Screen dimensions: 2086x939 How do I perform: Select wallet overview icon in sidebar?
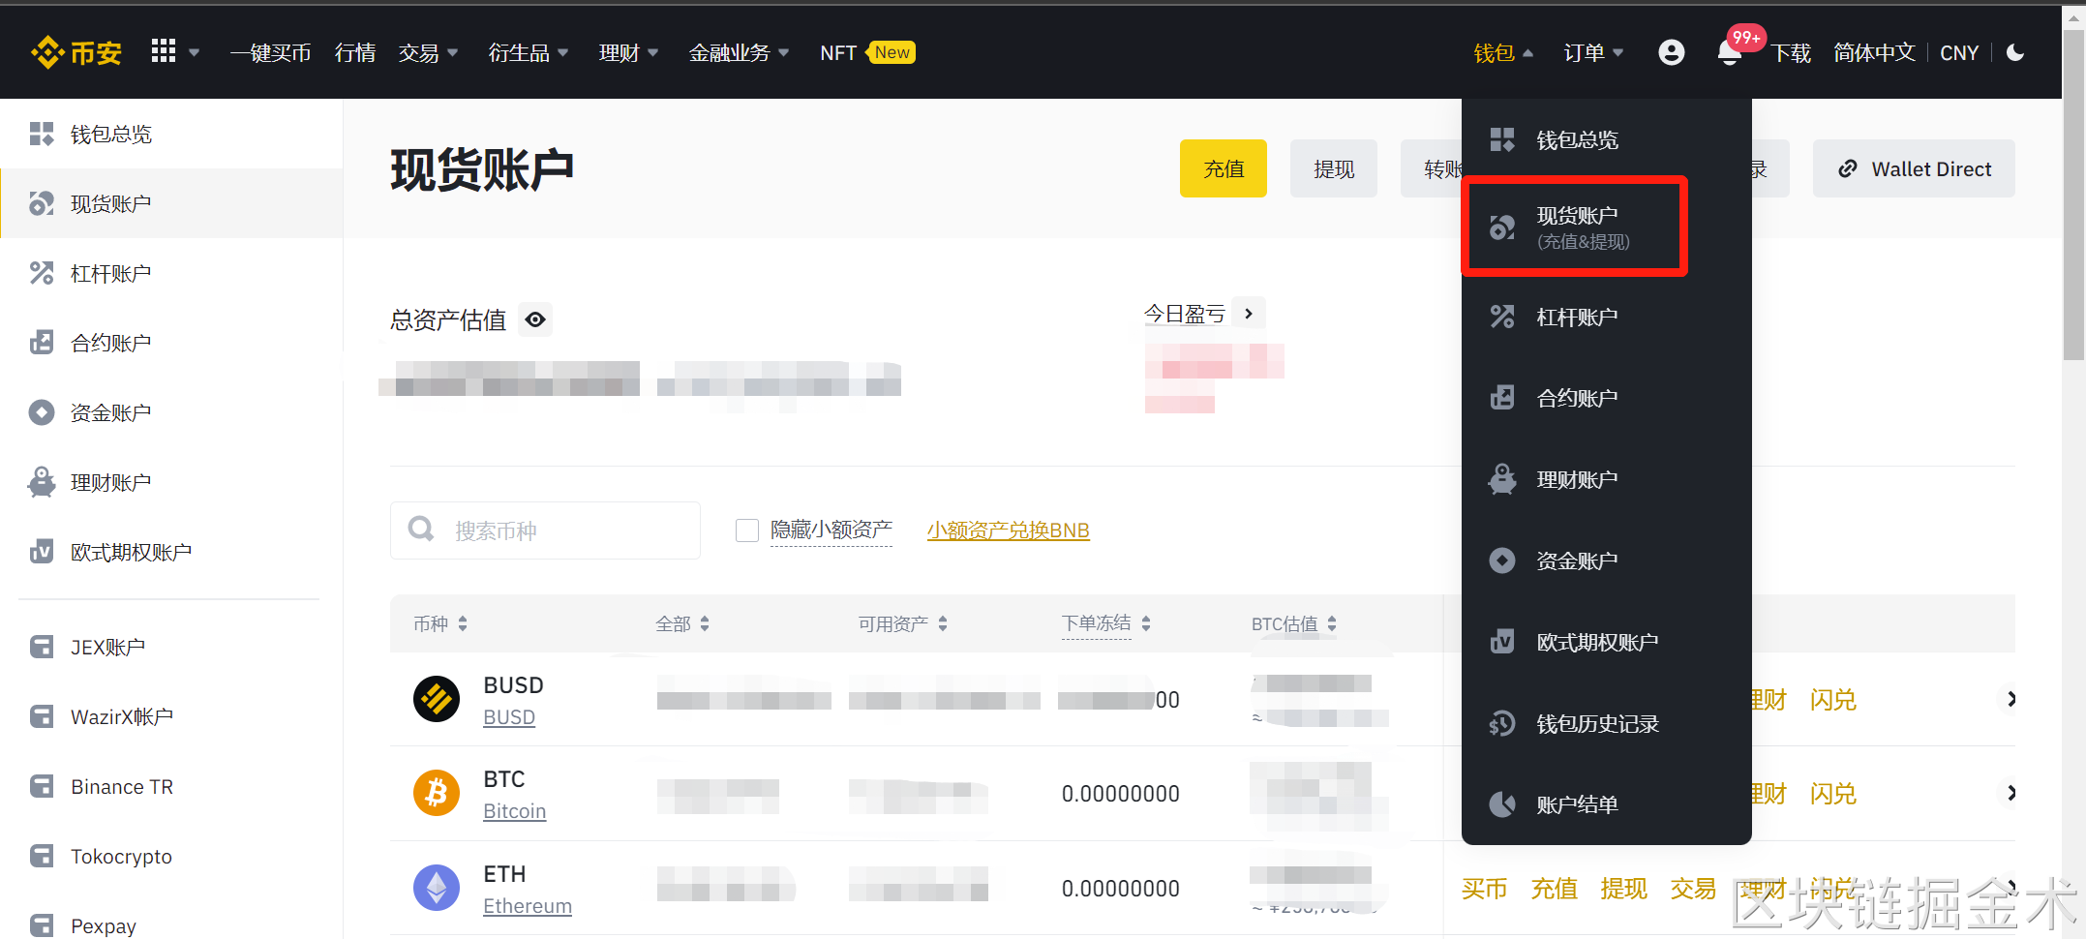(42, 134)
